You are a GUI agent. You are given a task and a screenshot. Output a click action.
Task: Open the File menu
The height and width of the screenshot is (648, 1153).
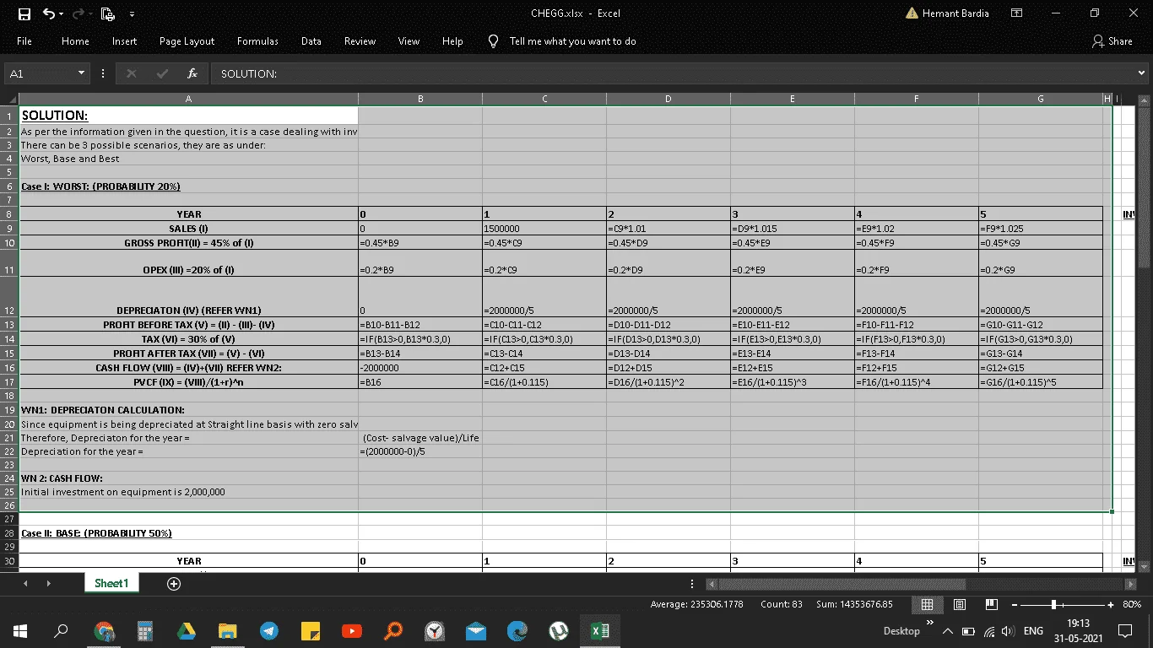coord(24,41)
